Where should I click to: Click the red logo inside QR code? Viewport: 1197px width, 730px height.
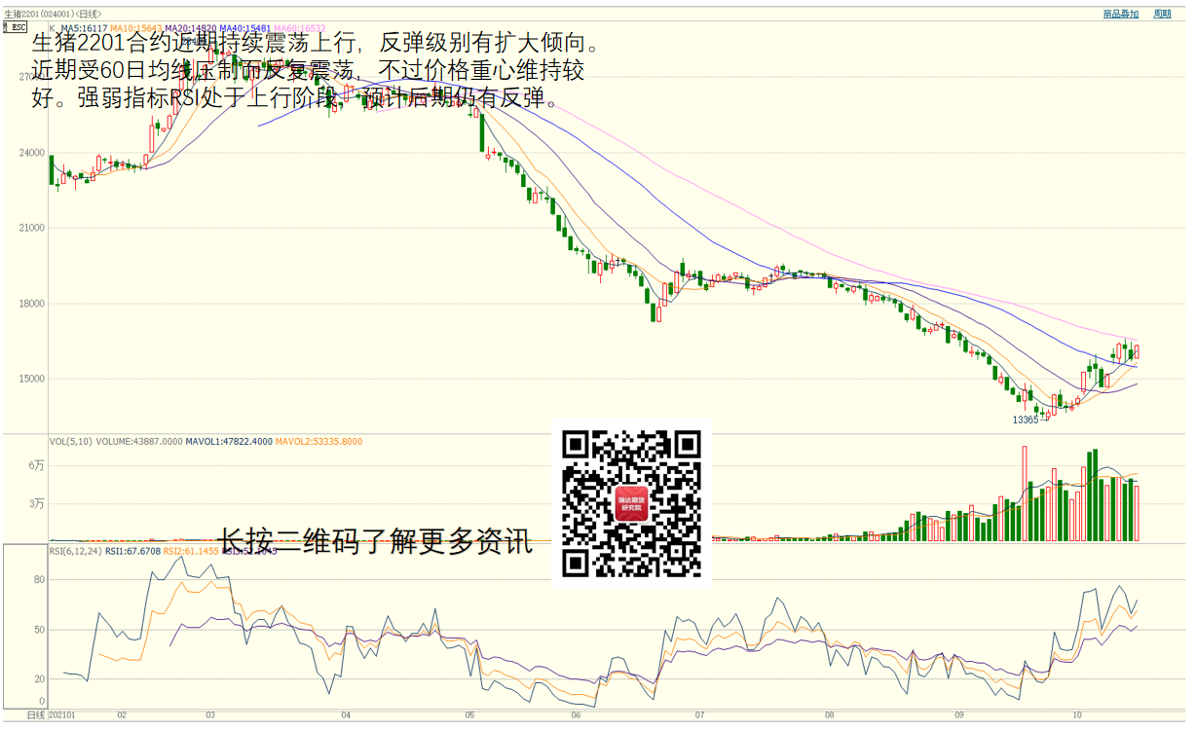(631, 504)
